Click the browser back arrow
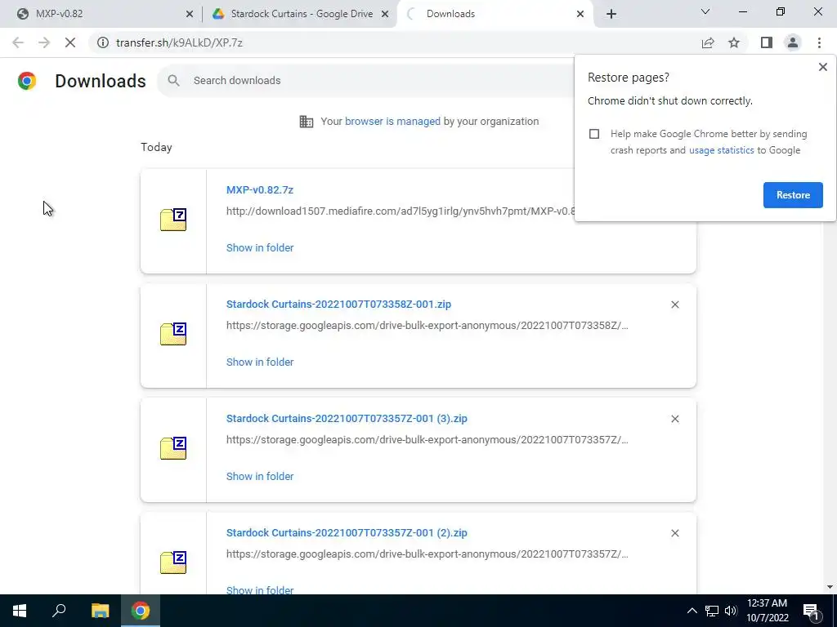 [18, 42]
